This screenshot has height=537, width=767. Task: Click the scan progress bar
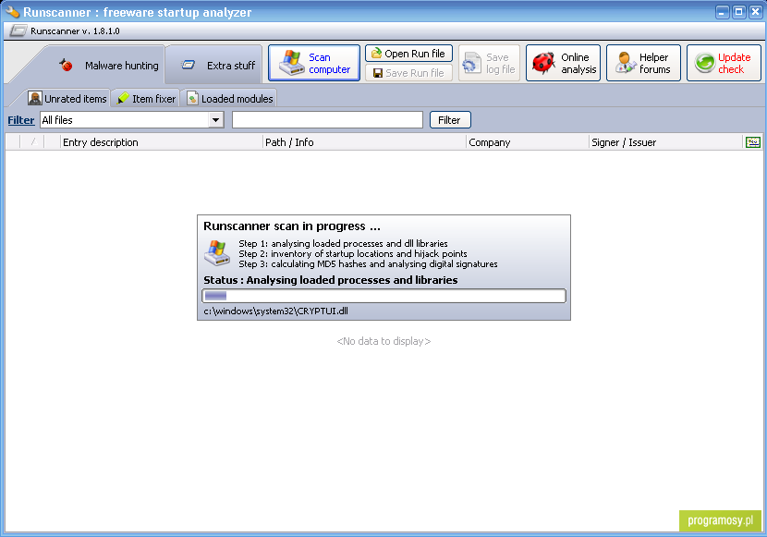(384, 296)
